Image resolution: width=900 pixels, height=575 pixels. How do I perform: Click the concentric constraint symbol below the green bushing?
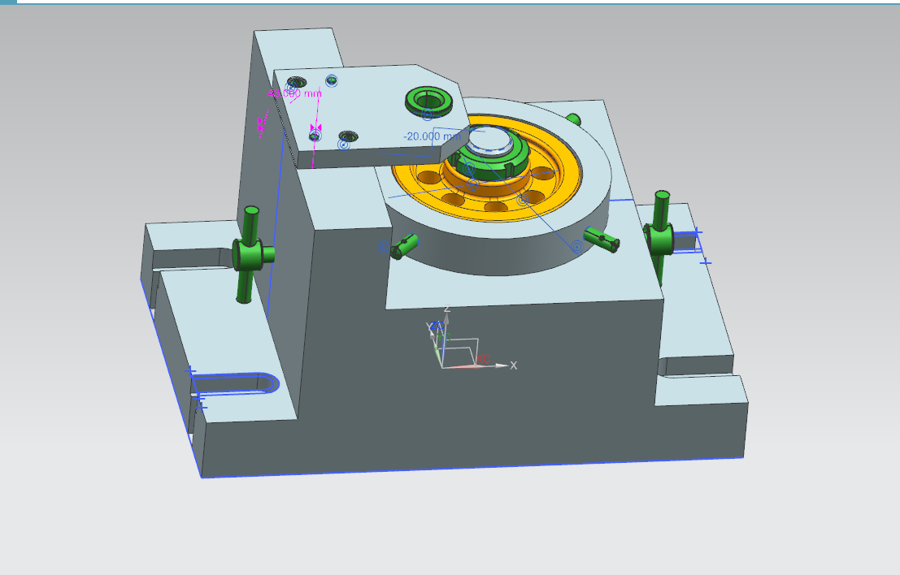pos(427,115)
